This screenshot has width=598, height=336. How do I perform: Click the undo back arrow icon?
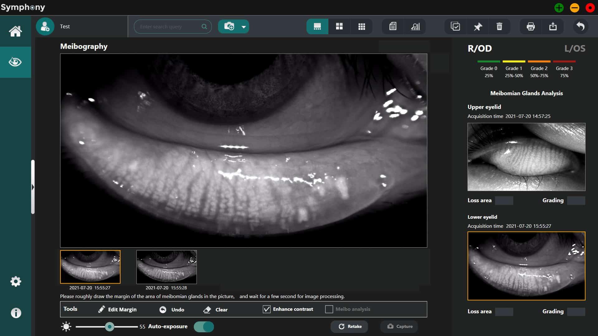tap(580, 26)
